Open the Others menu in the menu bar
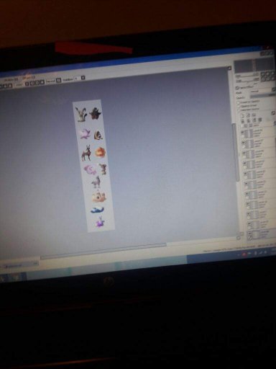The image size is (276, 369). (29, 77)
